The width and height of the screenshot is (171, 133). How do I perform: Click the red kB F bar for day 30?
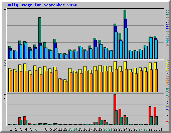point(155,112)
